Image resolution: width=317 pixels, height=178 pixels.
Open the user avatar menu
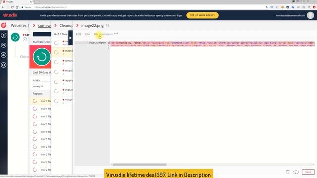[310, 15]
